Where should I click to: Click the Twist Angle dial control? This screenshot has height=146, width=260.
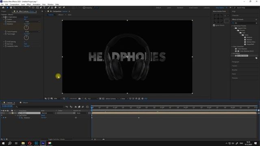click(x=26, y=38)
